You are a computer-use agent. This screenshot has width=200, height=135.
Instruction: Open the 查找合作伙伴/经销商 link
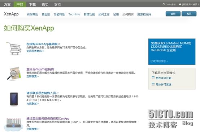tap(40, 69)
